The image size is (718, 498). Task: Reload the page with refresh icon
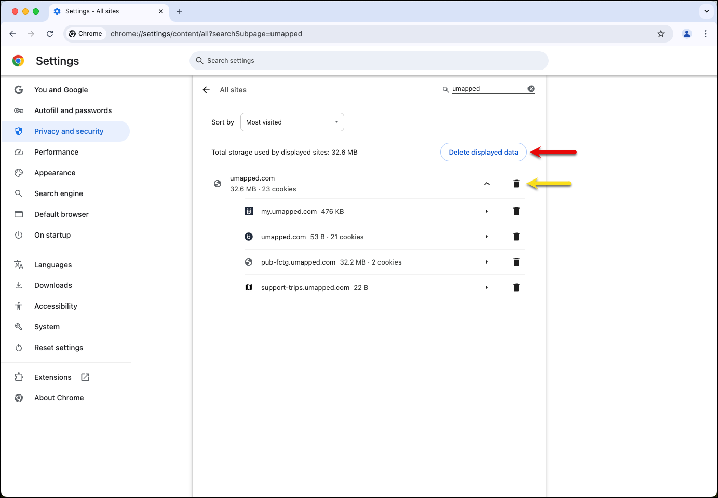tap(50, 34)
